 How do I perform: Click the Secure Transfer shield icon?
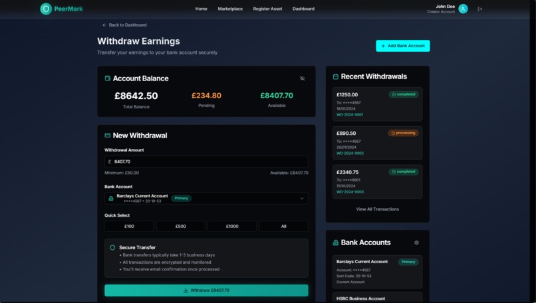(x=112, y=247)
